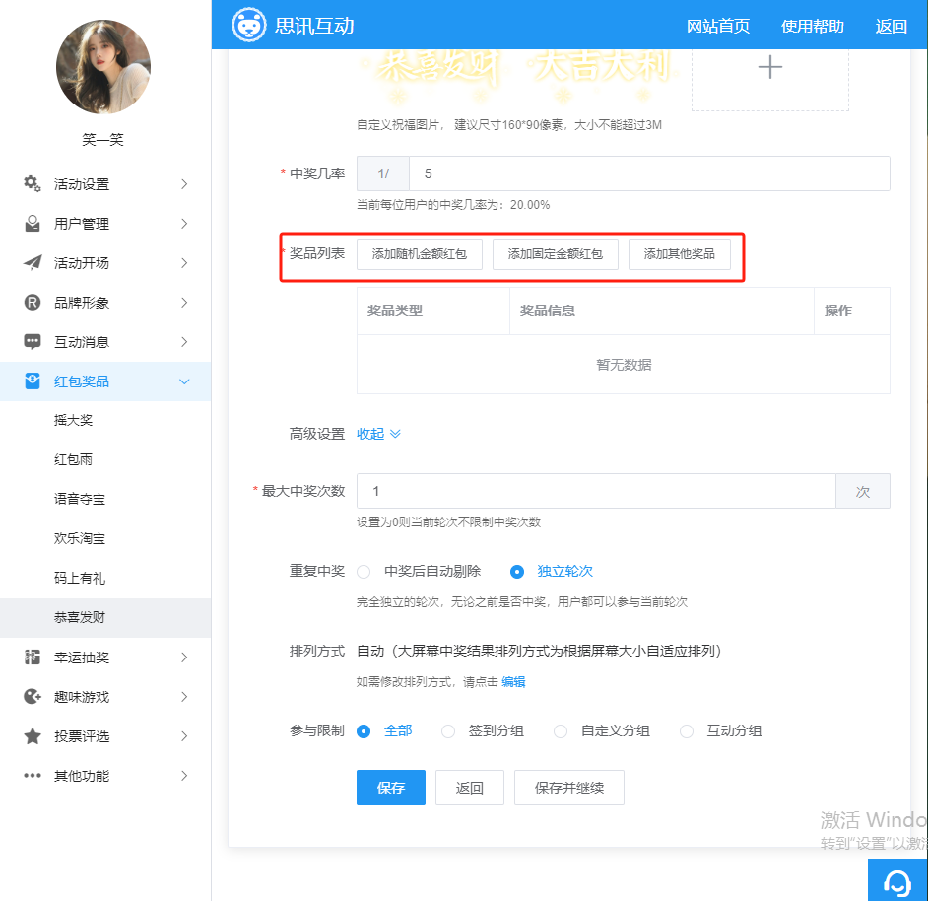
Task: Click the 暂无数据 empty table text
Action: click(624, 365)
